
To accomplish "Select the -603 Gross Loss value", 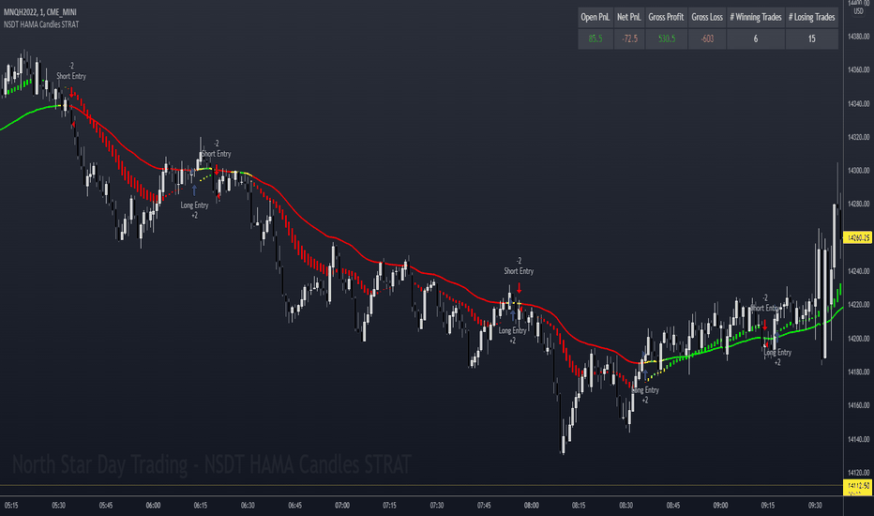I will (x=707, y=38).
